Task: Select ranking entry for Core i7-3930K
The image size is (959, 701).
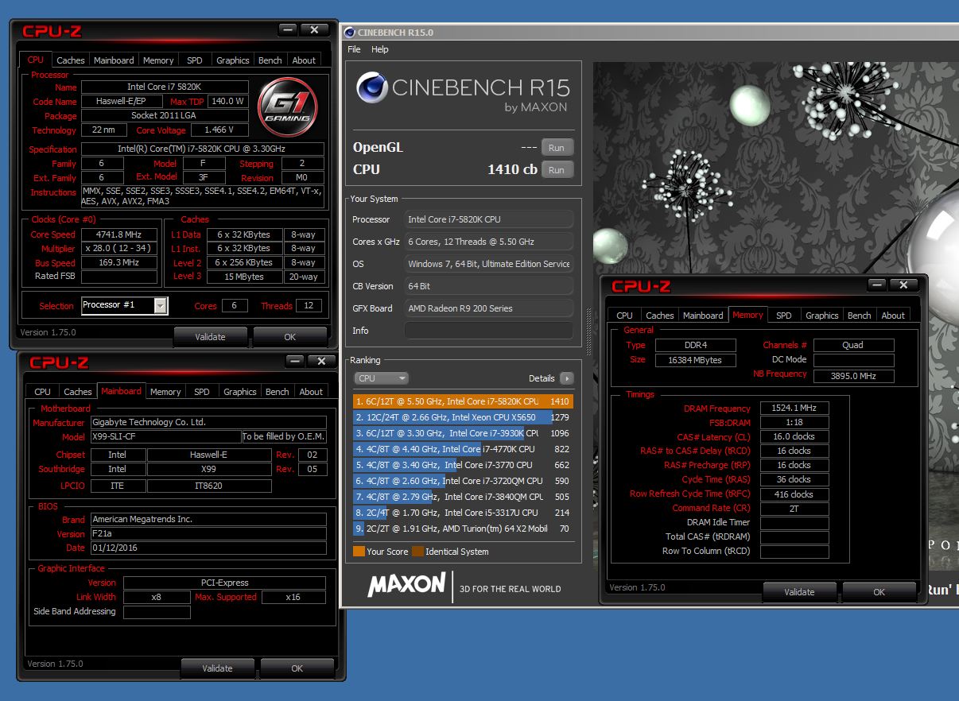Action: point(463,433)
